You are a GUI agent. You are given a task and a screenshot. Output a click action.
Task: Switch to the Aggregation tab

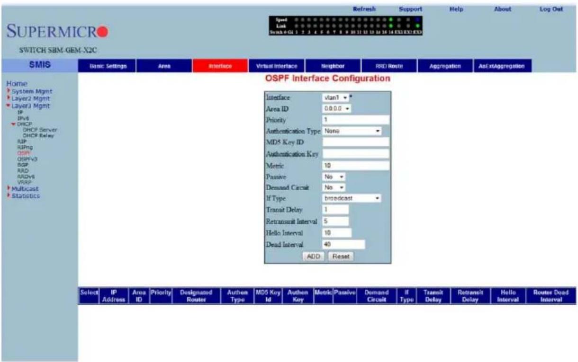(446, 66)
